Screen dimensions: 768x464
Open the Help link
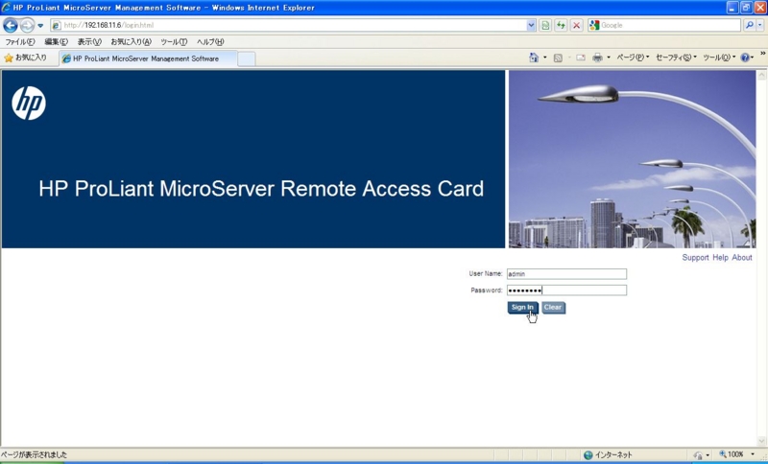tap(721, 258)
